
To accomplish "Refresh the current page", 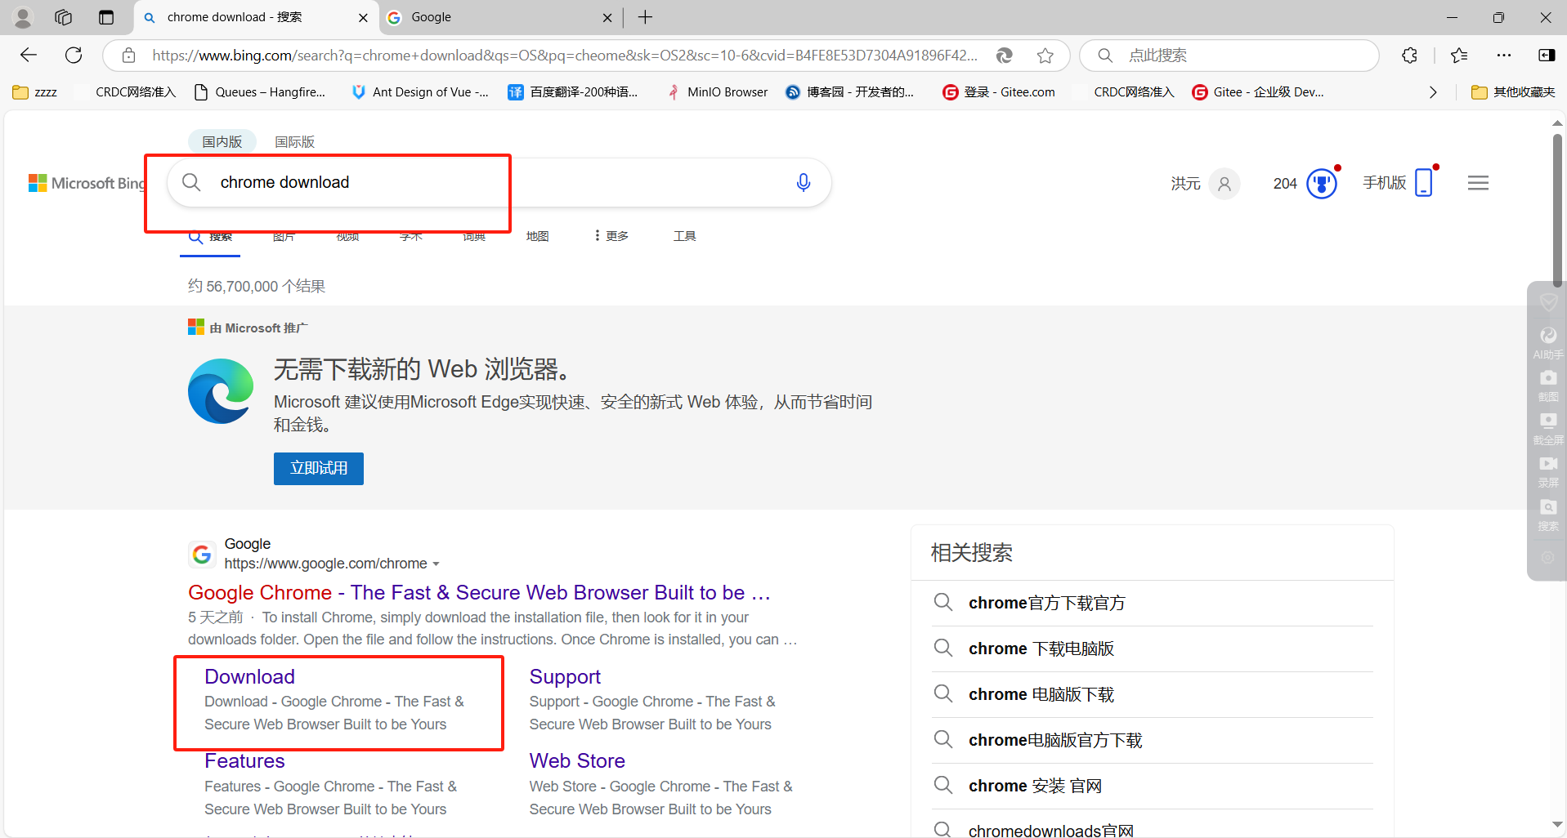I will pyautogui.click(x=74, y=55).
